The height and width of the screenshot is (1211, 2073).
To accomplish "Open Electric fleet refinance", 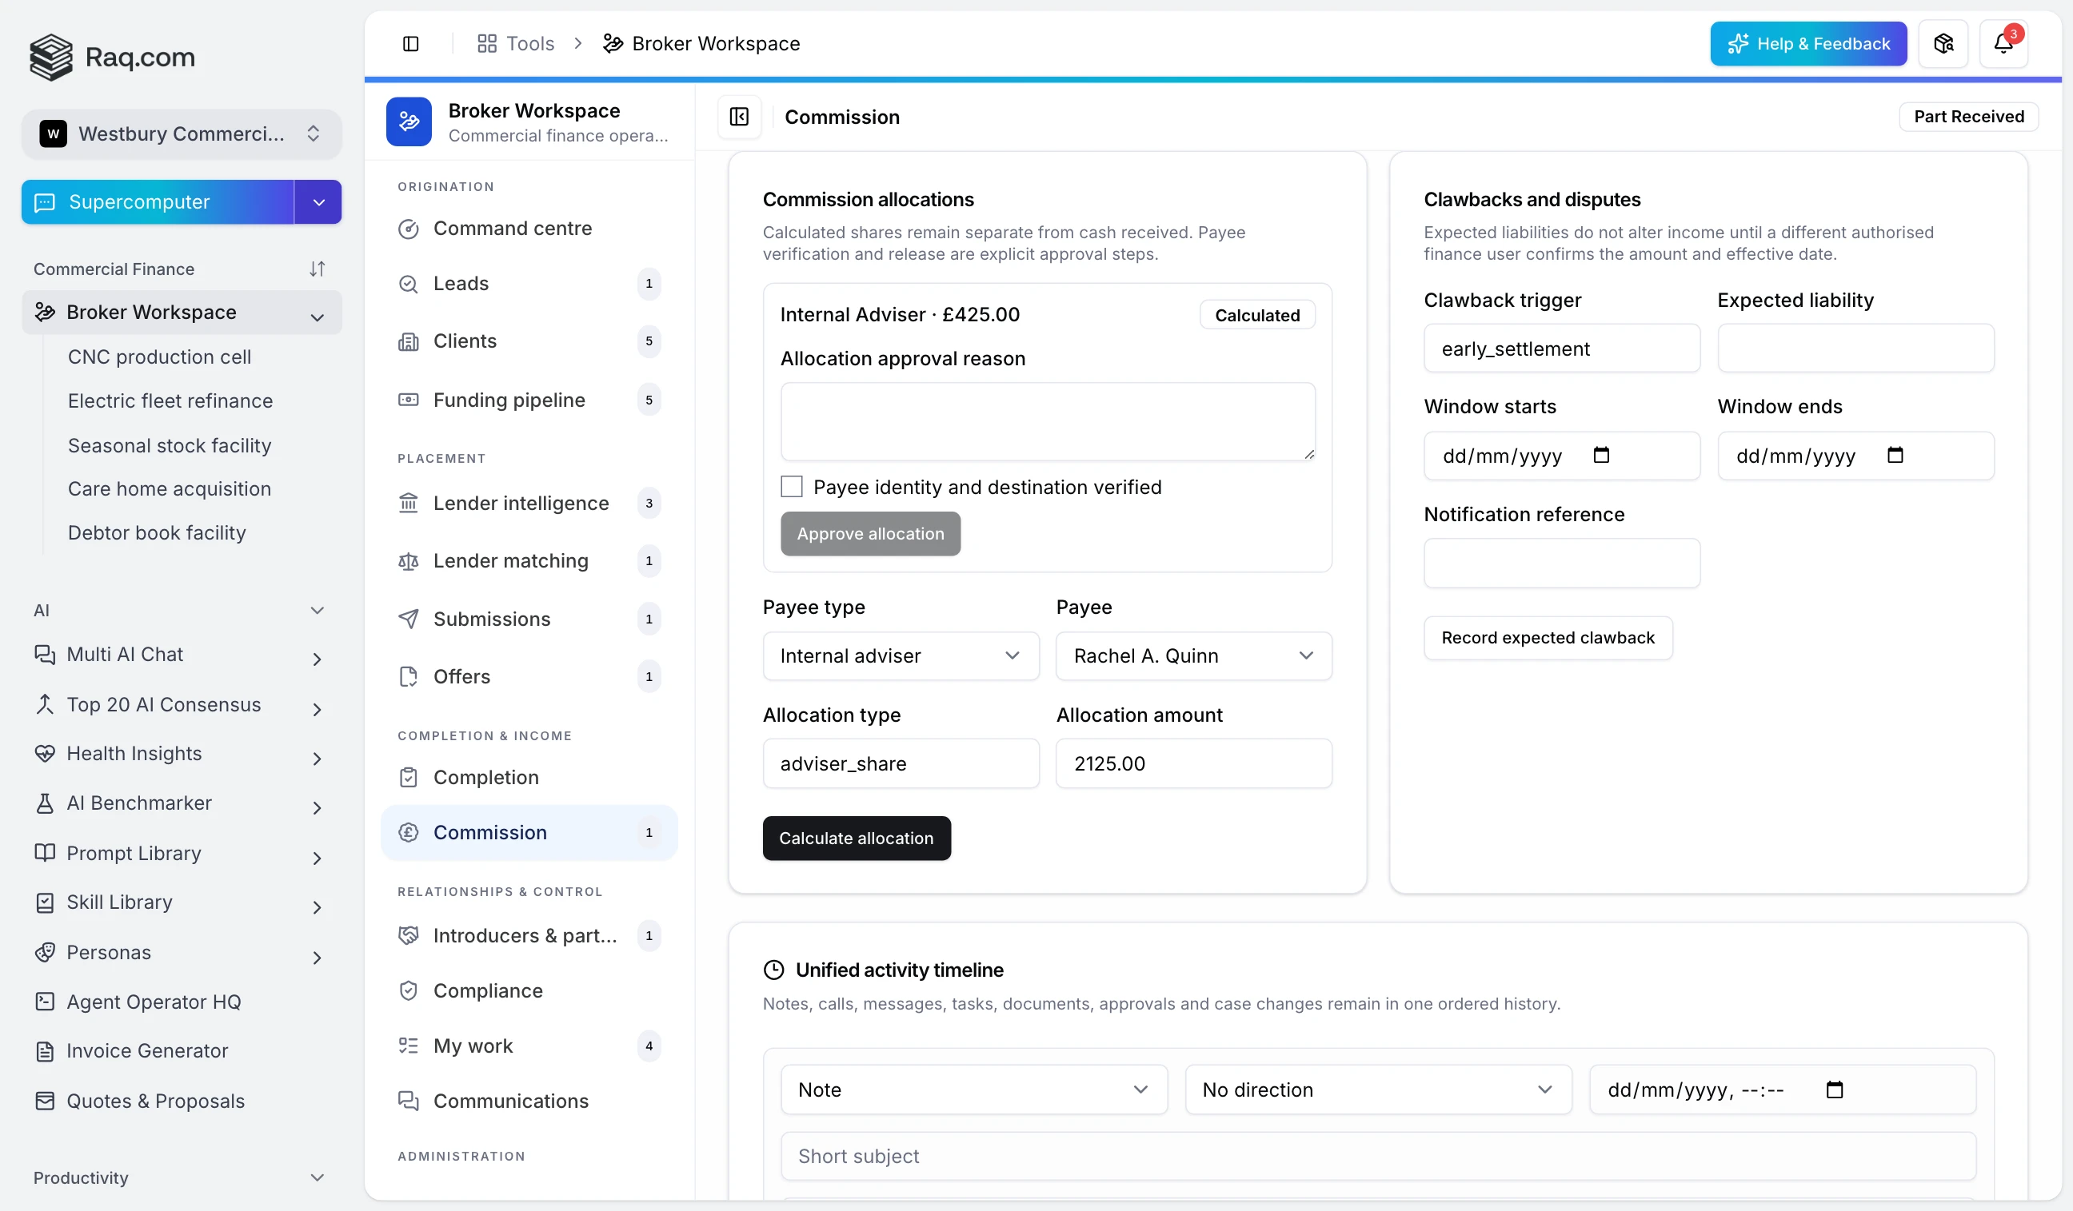I will pos(170,401).
